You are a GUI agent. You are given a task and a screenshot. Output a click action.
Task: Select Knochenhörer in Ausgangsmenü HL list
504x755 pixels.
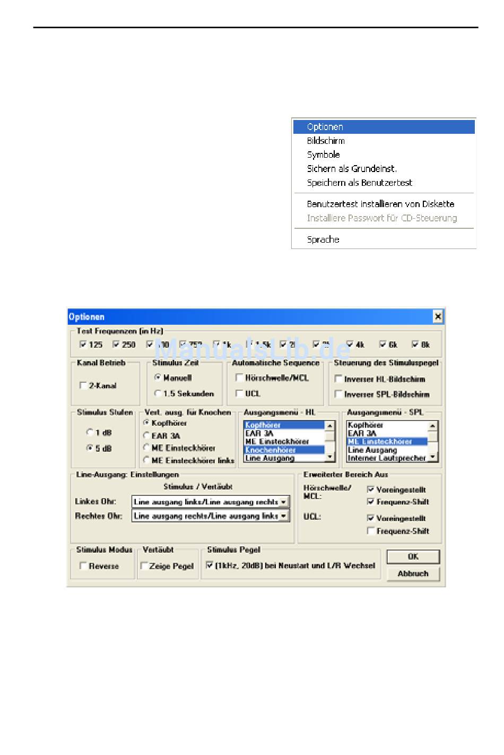[x=284, y=450]
